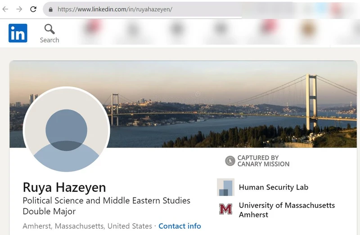Viewport: 360px width, 235px height.
Task: Click the browser forward arrow
Action: pyautogui.click(x=19, y=9)
